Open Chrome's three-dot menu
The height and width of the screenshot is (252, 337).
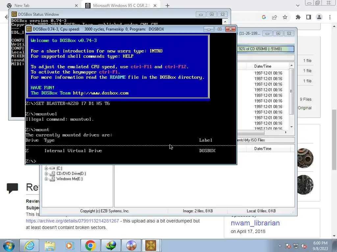330,17
